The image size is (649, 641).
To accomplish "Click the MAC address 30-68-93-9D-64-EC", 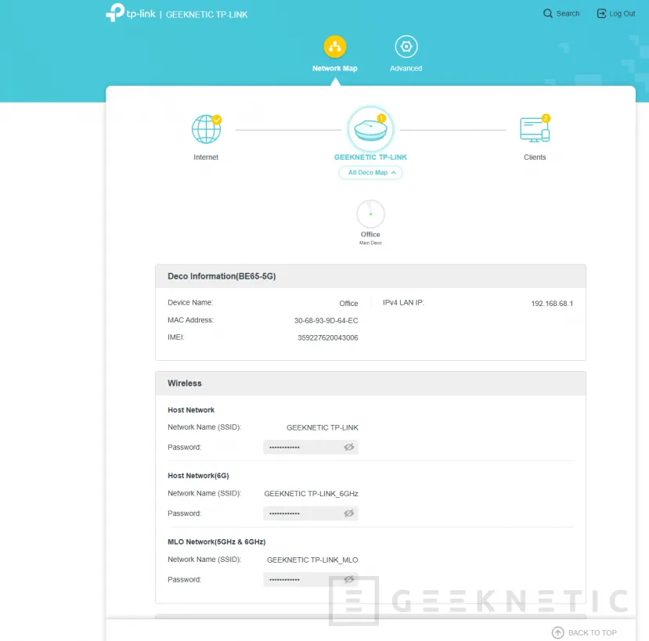I will click(326, 321).
